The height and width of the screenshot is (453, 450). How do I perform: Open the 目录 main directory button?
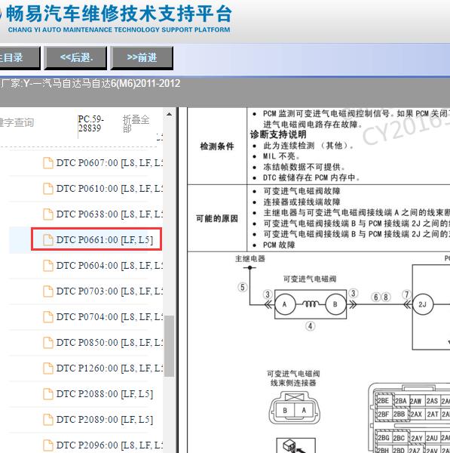coord(20,58)
